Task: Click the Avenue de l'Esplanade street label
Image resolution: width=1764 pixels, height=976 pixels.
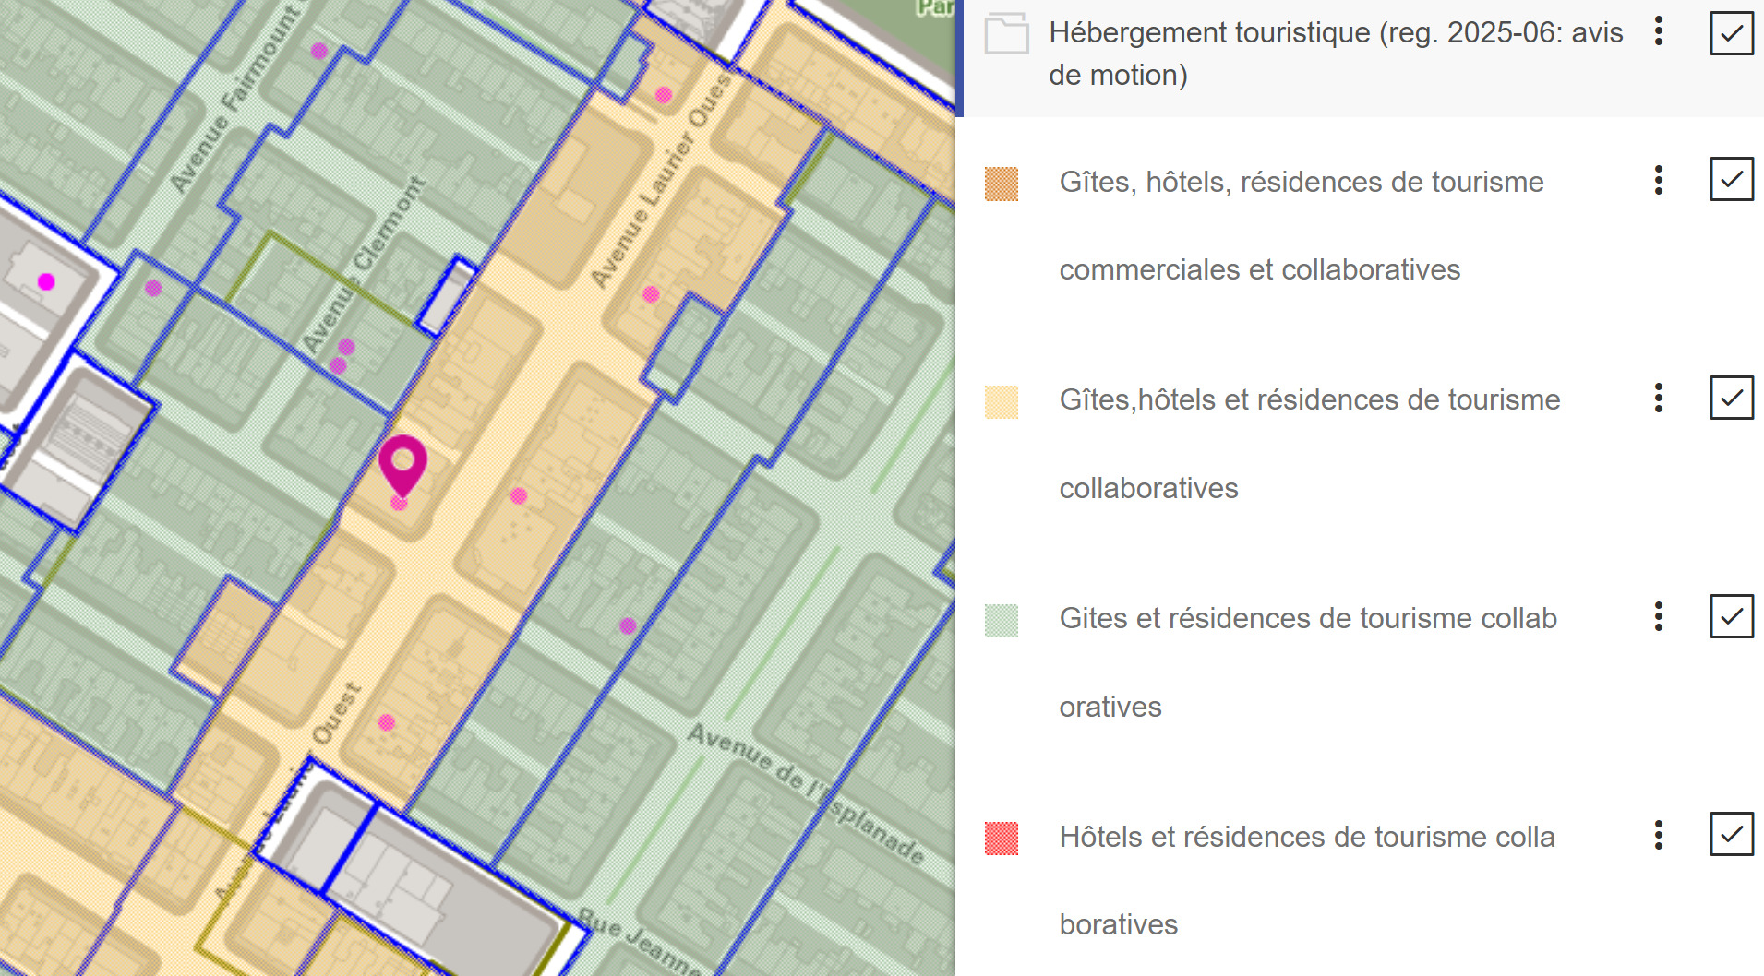Action: point(806,794)
